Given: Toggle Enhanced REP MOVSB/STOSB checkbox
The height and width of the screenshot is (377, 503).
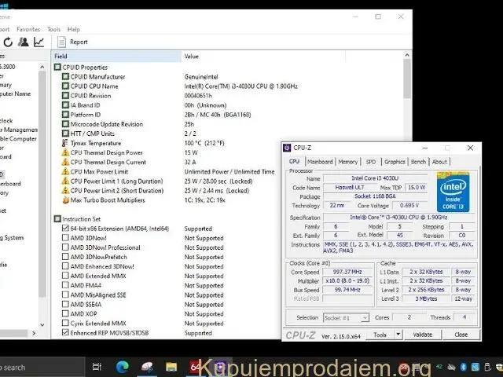Looking at the screenshot, I should (65, 333).
